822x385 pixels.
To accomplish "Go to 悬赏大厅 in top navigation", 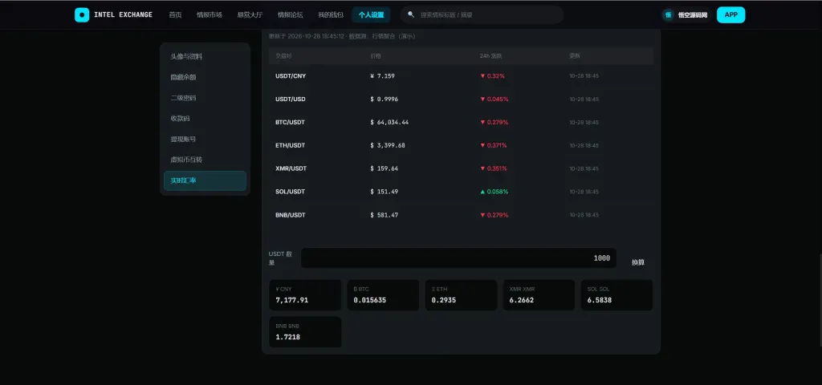I will tap(250, 14).
